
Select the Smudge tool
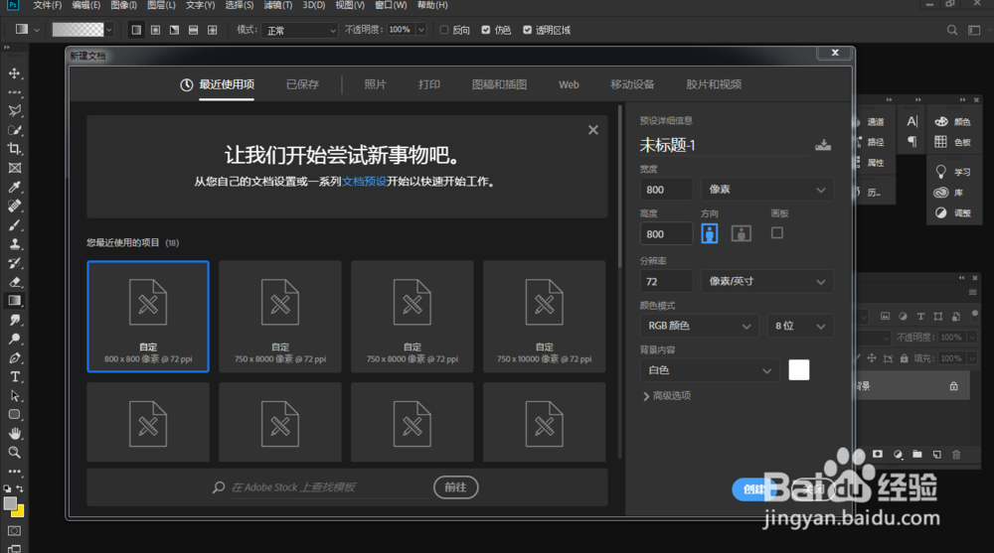pyautogui.click(x=15, y=320)
